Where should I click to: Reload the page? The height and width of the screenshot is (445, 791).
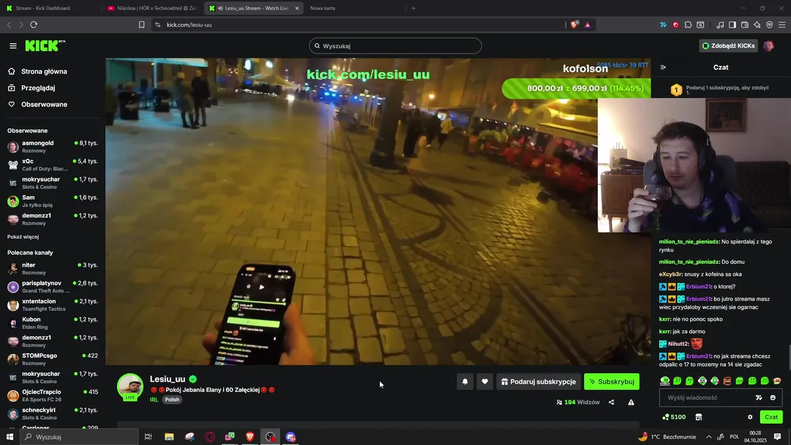point(33,25)
